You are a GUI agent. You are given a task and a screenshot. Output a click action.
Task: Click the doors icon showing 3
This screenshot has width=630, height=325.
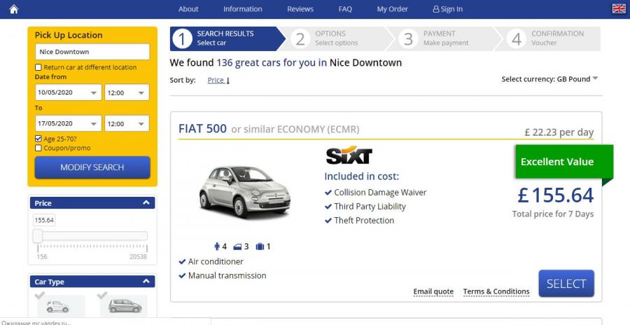click(237, 247)
